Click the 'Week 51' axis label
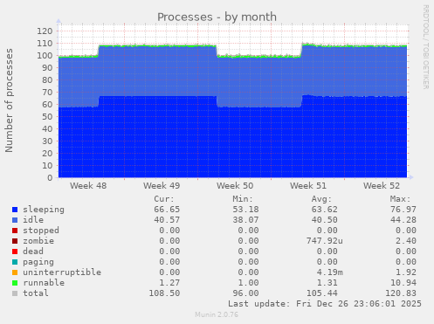This screenshot has width=434, height=324. 308,186
